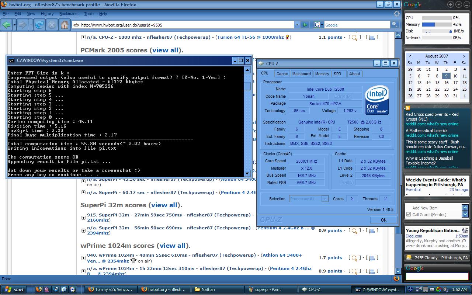Switch to the superpi - Paint taskbar window
This screenshot has width=472, height=295.
(272, 289)
